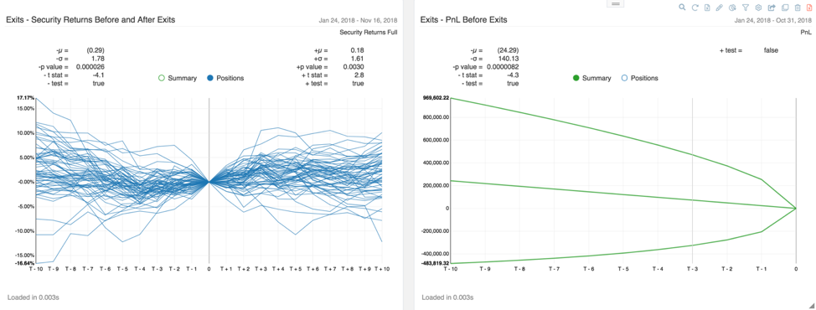Click the magnifier search icon

[x=682, y=8]
